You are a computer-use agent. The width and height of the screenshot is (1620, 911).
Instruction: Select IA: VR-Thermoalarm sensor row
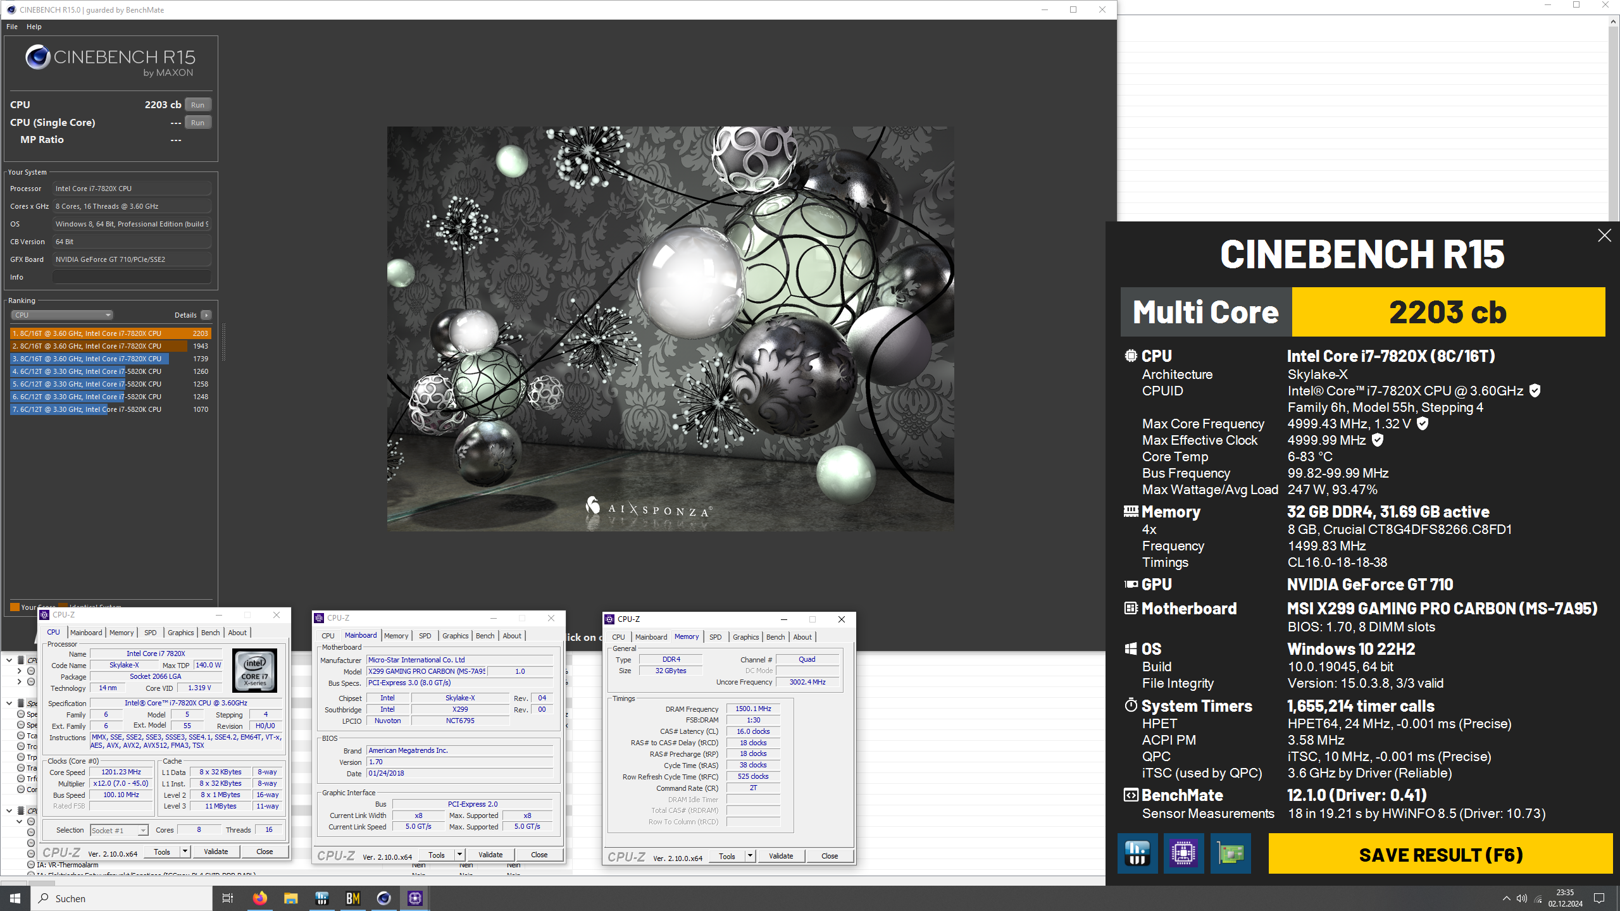[x=68, y=865]
